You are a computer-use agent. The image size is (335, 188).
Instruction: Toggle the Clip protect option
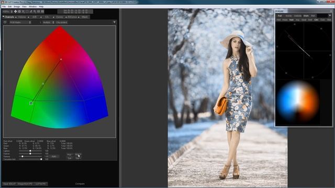click(x=62, y=22)
